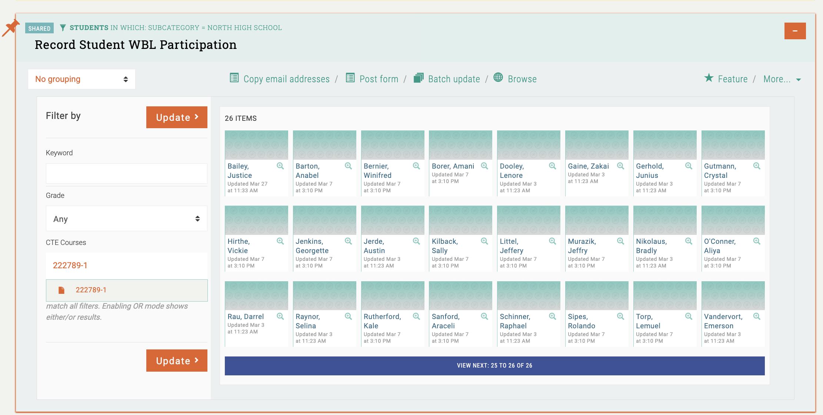Viewport: 823px width, 415px height.
Task: Open the Grade Any dropdown
Action: [x=126, y=219]
